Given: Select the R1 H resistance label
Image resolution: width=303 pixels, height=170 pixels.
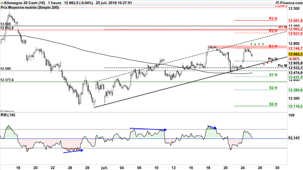Looking at the screenshot, I should coord(273,46).
